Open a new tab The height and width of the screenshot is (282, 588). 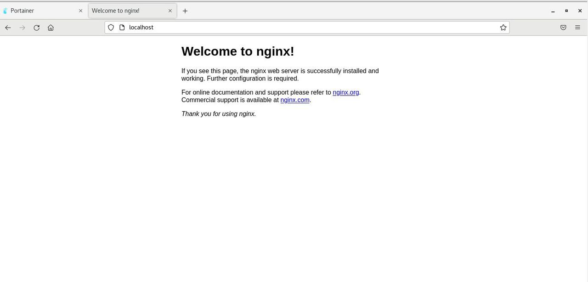[x=185, y=11]
